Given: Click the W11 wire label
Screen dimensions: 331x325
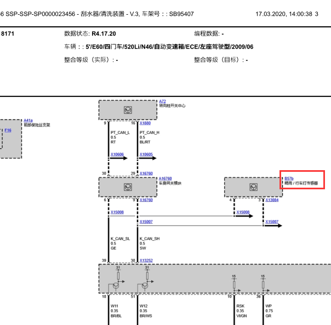Looking at the screenshot, I should click(115, 306).
